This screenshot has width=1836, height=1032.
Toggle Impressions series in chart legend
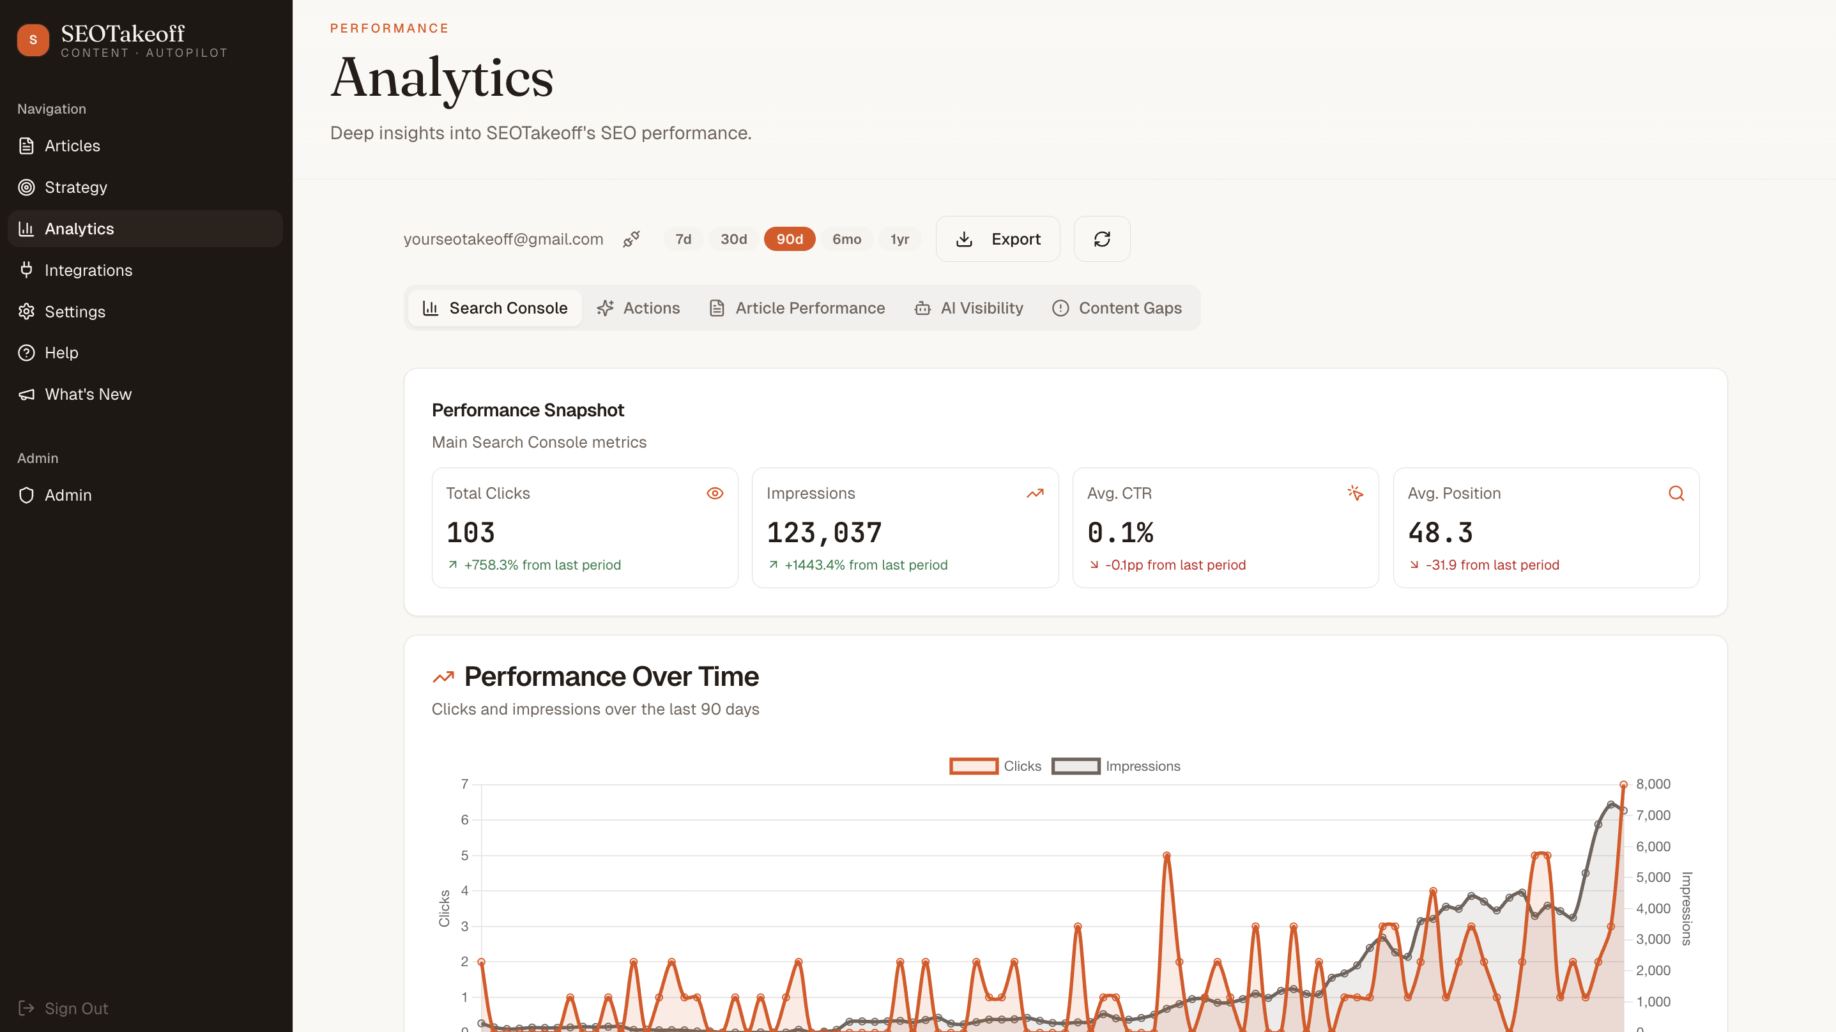[x=1115, y=766]
